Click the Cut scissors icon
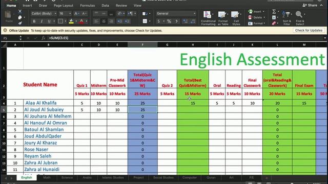 [x=20, y=12]
